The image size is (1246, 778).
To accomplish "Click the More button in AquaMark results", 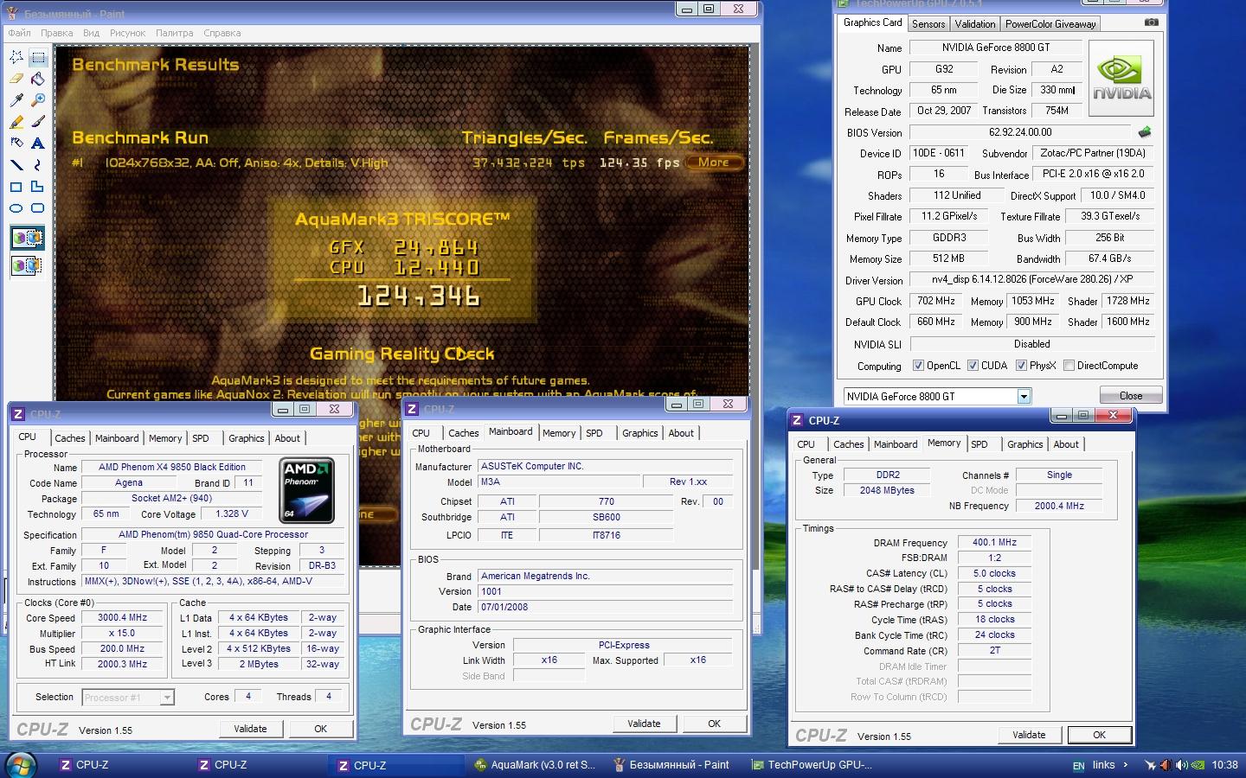I will [x=714, y=162].
